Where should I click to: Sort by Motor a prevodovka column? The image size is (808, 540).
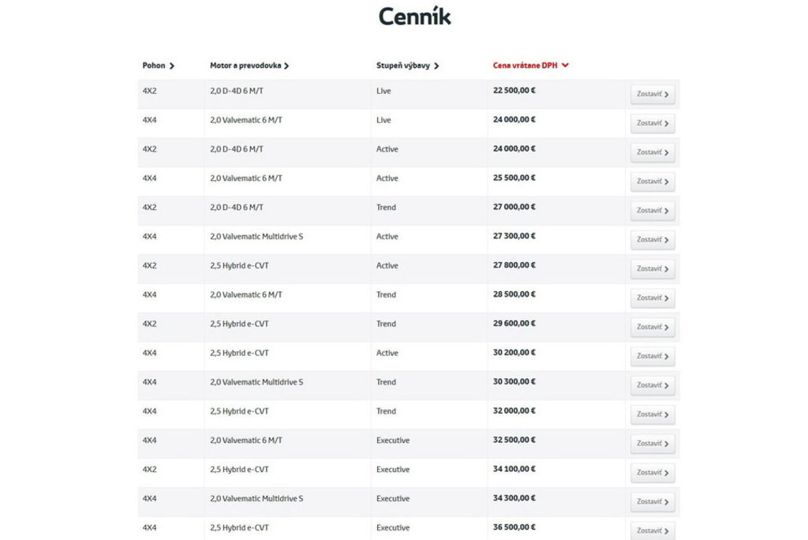249,66
